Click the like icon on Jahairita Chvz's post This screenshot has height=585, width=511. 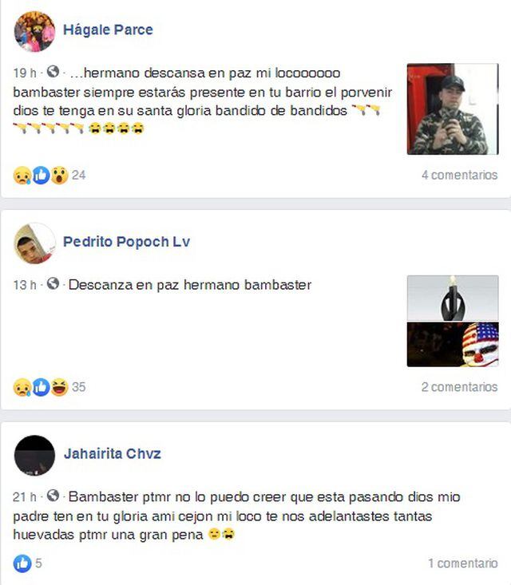click(22, 563)
